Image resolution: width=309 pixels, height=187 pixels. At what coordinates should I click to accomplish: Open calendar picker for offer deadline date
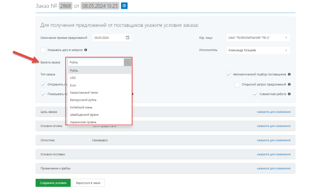point(127,38)
